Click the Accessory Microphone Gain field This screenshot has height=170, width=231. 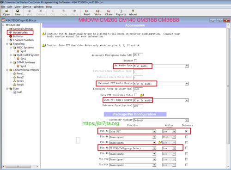pyautogui.click(x=138, y=55)
